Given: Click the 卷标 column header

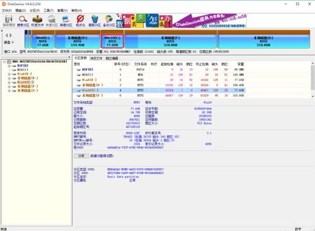Looking at the screenshot, I should click(x=77, y=64).
